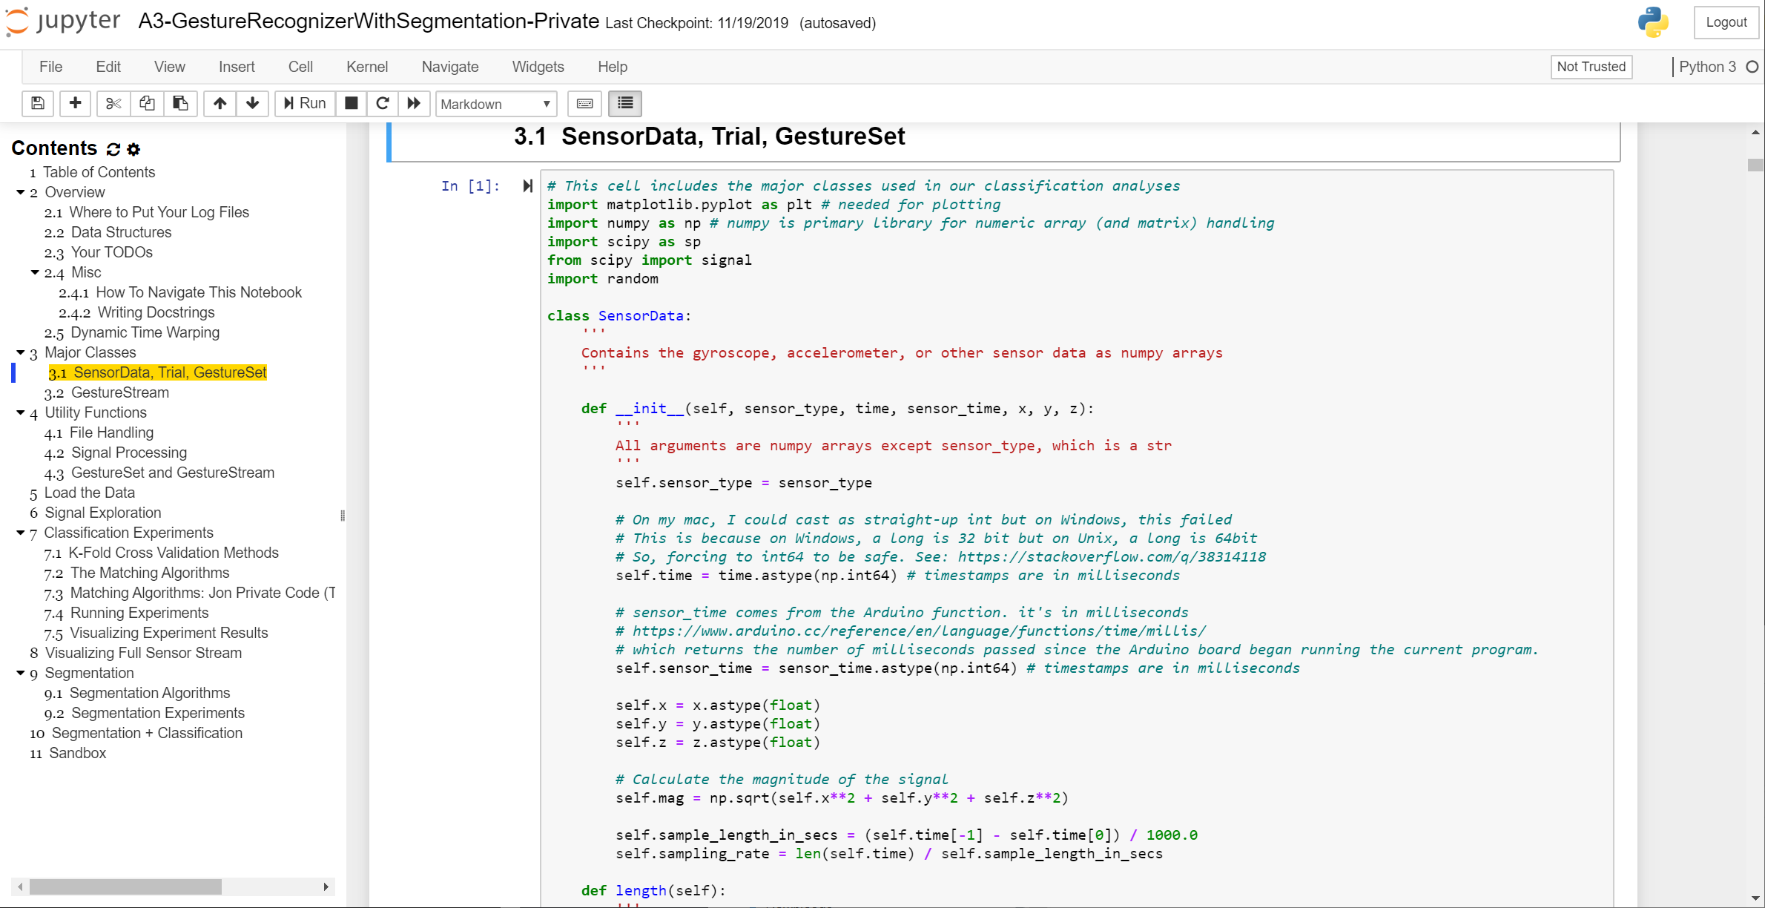Click the Interrupt kernel icon
Image resolution: width=1765 pixels, height=908 pixels.
[x=351, y=103]
